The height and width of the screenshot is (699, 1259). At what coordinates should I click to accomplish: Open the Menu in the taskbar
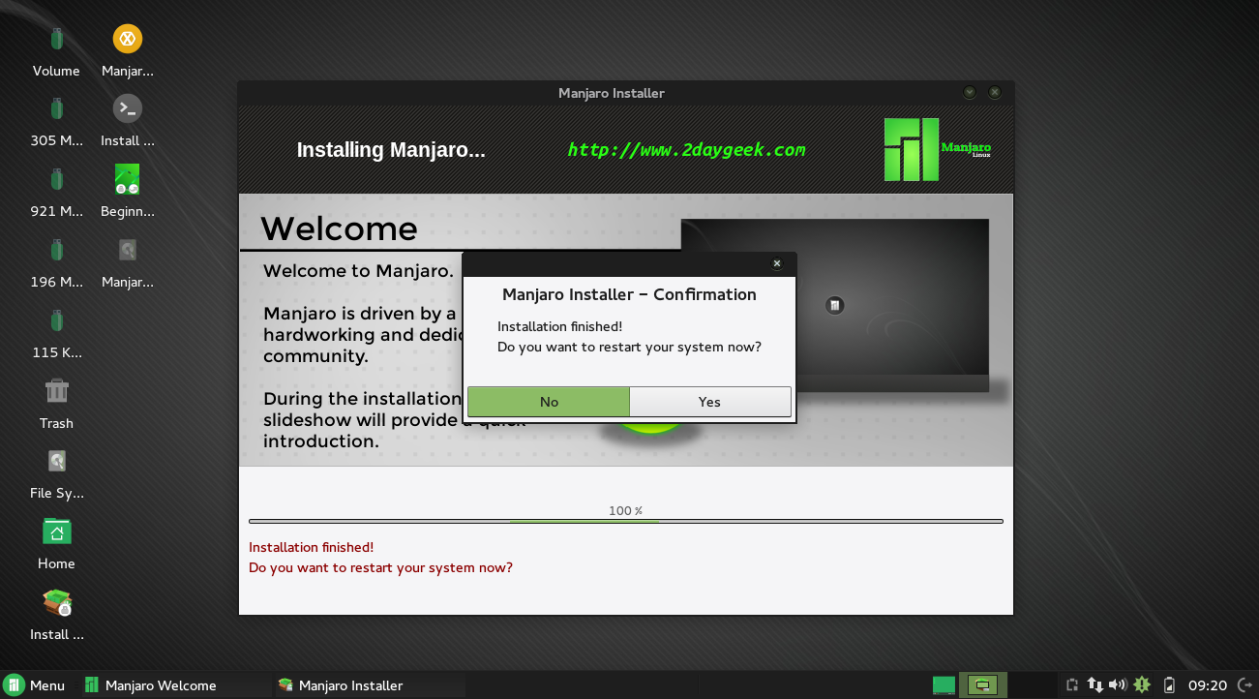[x=35, y=685]
